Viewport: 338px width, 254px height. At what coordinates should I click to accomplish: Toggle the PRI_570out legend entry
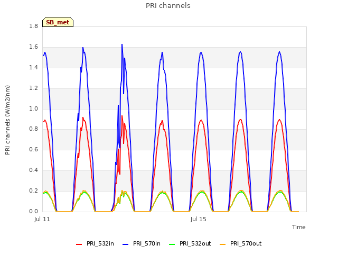[241, 243]
